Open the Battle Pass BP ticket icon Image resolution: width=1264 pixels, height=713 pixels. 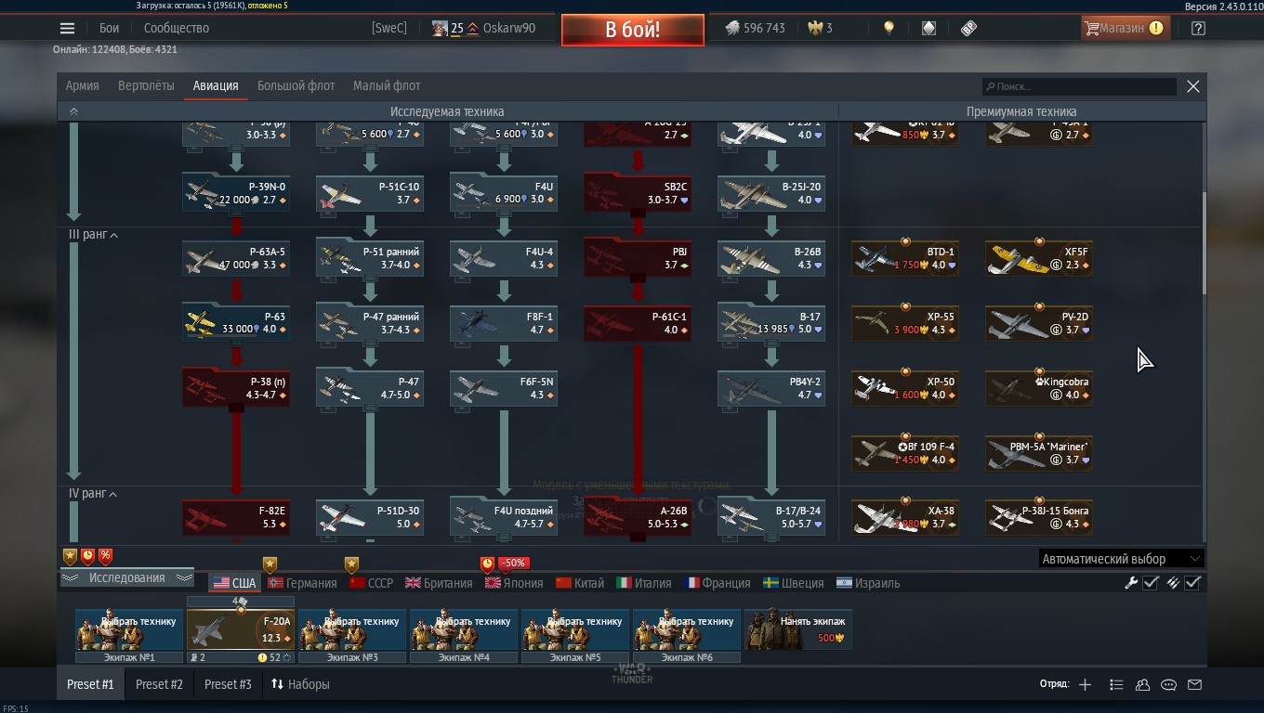coord(968,28)
